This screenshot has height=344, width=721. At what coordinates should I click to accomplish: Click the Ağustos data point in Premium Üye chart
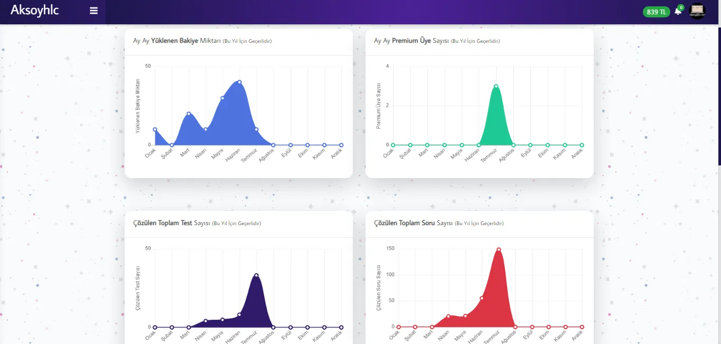point(513,145)
